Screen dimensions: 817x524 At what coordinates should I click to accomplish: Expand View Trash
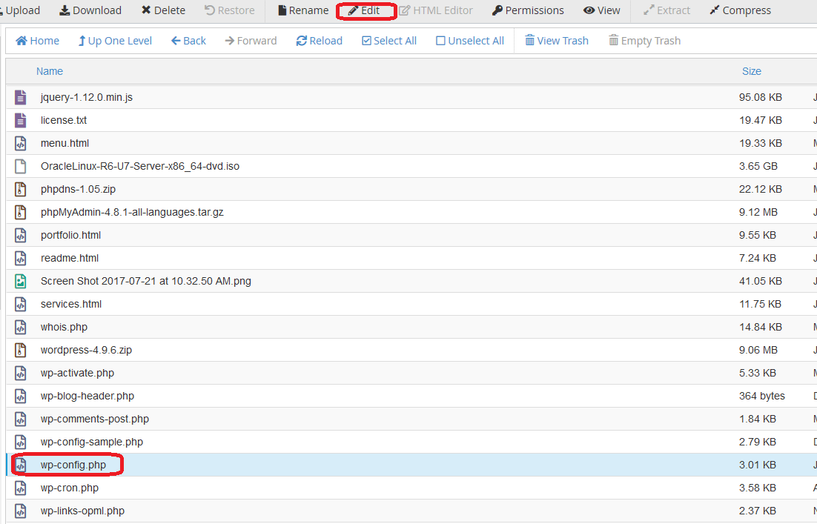click(556, 40)
